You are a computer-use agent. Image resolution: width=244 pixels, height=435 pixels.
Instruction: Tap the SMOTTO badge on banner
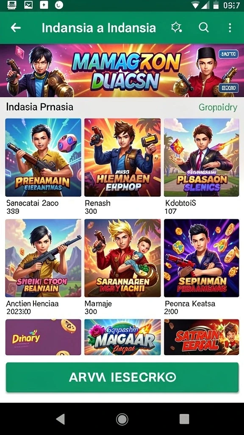point(228,54)
